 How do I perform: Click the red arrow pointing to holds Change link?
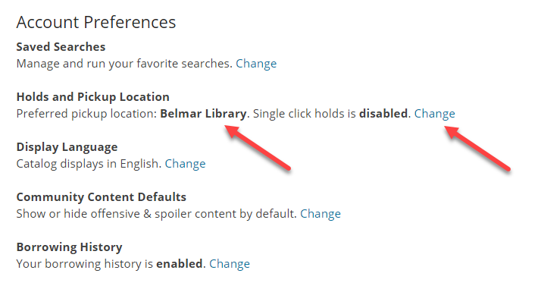pos(477,148)
